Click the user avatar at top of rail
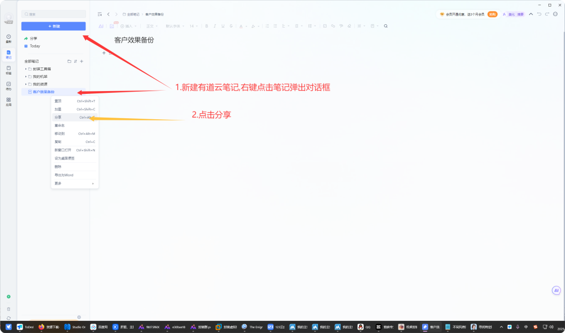This screenshot has height=333, width=565. pyautogui.click(x=9, y=18)
